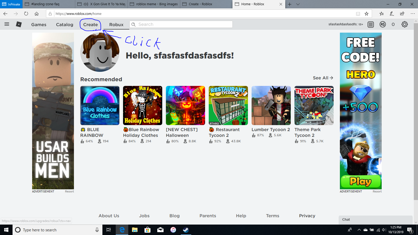Open the Blog footer link
418x235 pixels.
pos(175,216)
